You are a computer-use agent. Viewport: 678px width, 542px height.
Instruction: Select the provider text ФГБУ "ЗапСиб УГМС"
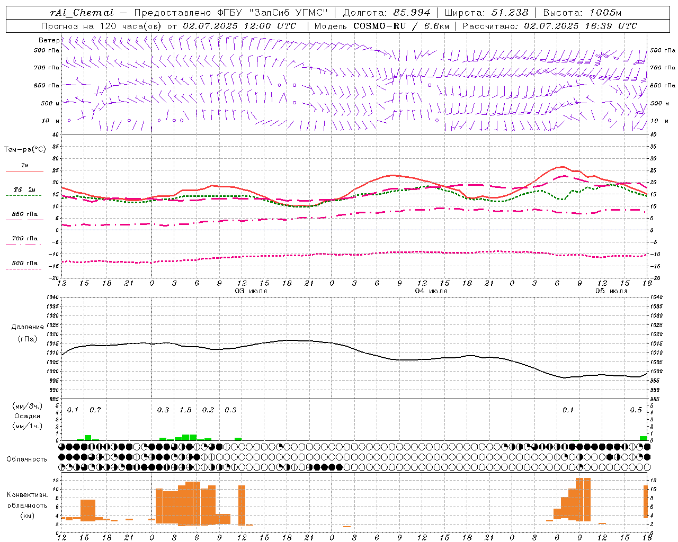pos(272,13)
